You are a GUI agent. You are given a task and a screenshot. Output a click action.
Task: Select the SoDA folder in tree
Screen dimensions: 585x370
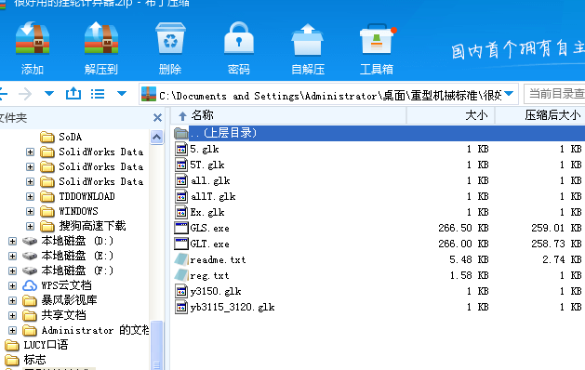pos(60,137)
